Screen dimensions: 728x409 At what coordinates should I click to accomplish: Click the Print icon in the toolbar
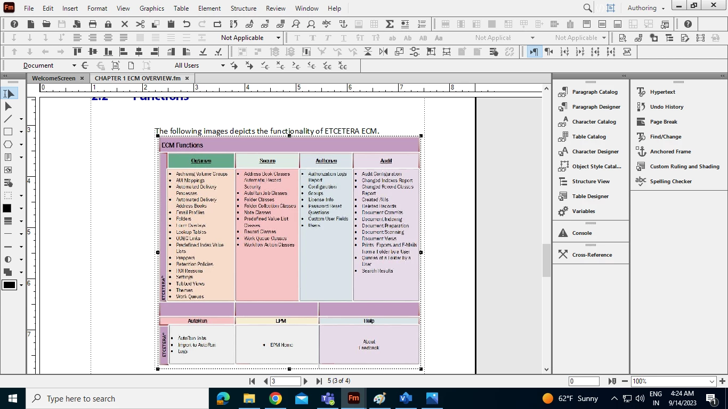pyautogui.click(x=93, y=24)
